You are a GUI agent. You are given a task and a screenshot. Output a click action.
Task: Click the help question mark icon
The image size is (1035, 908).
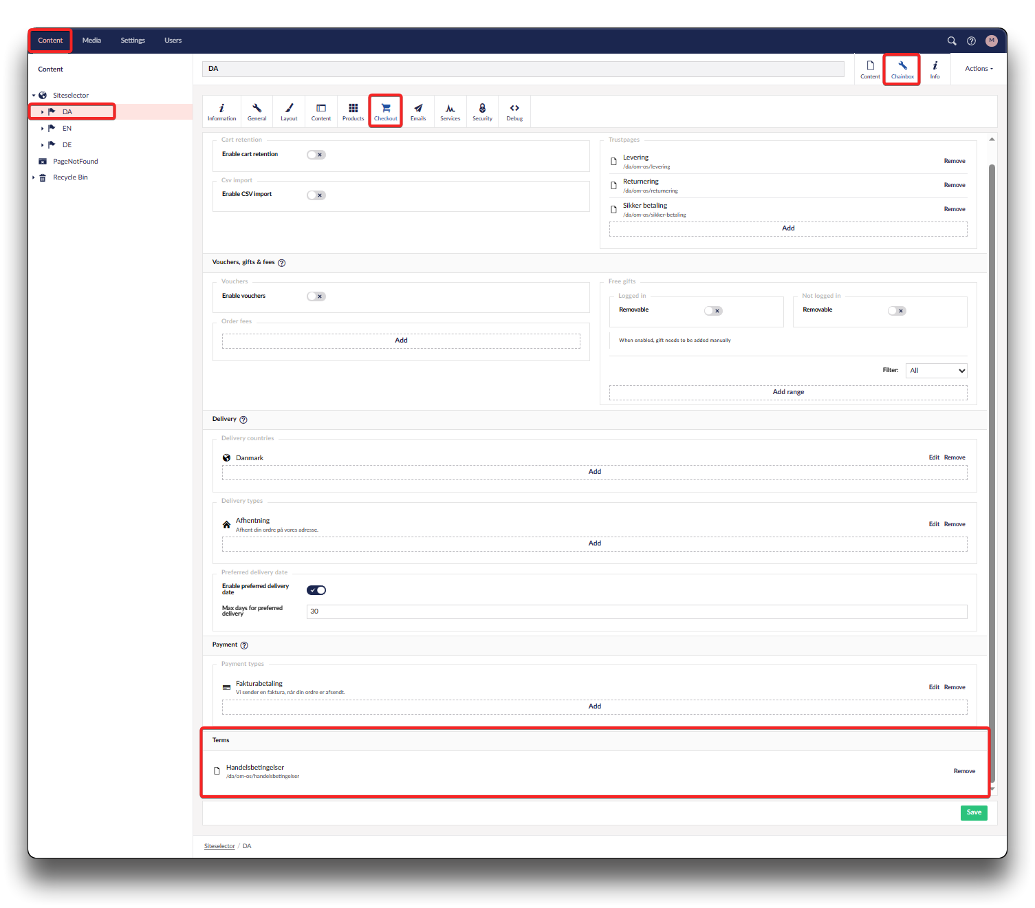(x=971, y=41)
